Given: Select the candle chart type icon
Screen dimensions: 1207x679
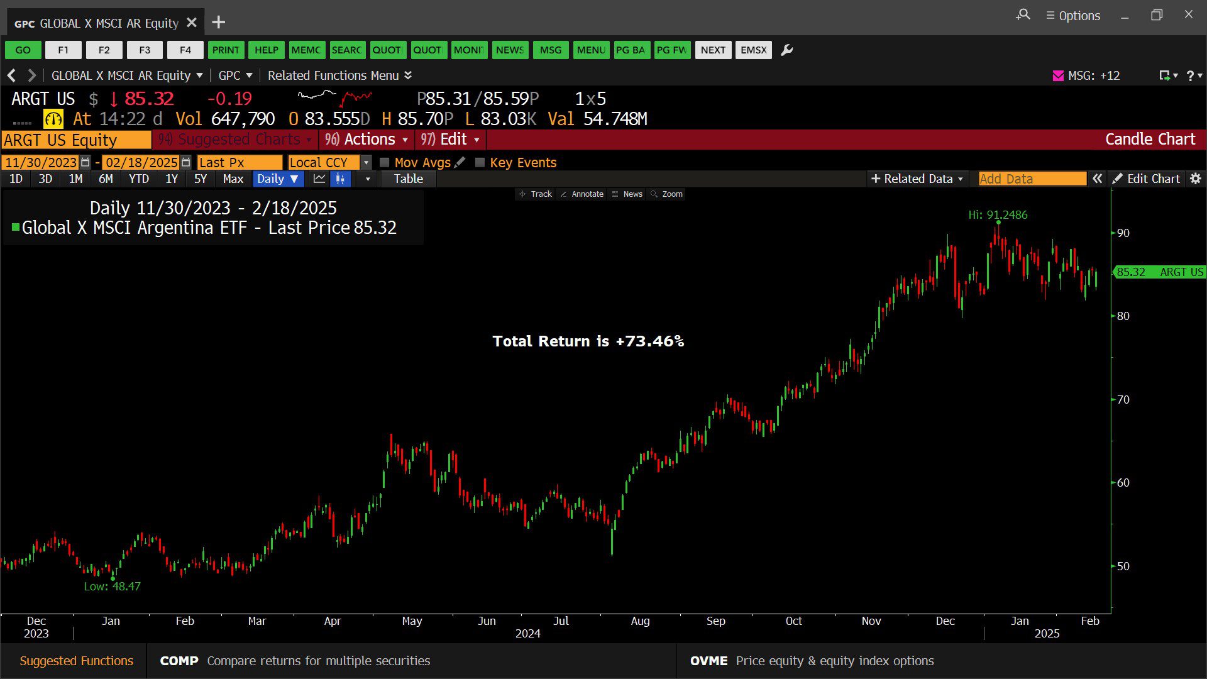Looking at the screenshot, I should pos(340,179).
